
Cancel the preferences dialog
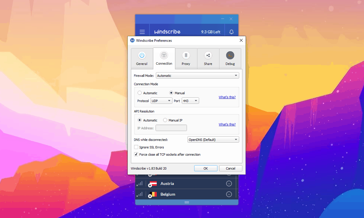230,168
